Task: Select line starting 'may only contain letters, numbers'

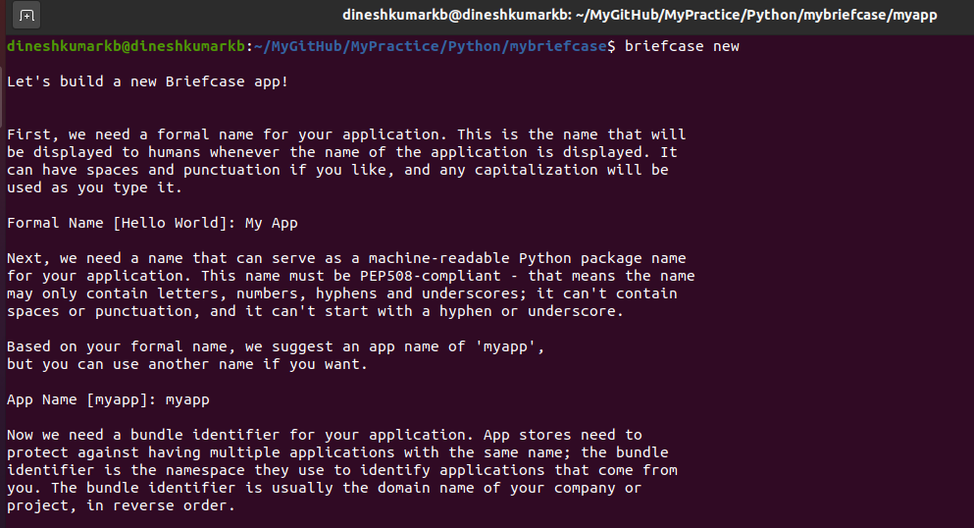Action: click(342, 293)
